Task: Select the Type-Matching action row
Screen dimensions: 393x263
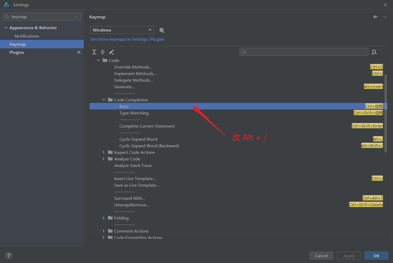Action: tap(238, 113)
